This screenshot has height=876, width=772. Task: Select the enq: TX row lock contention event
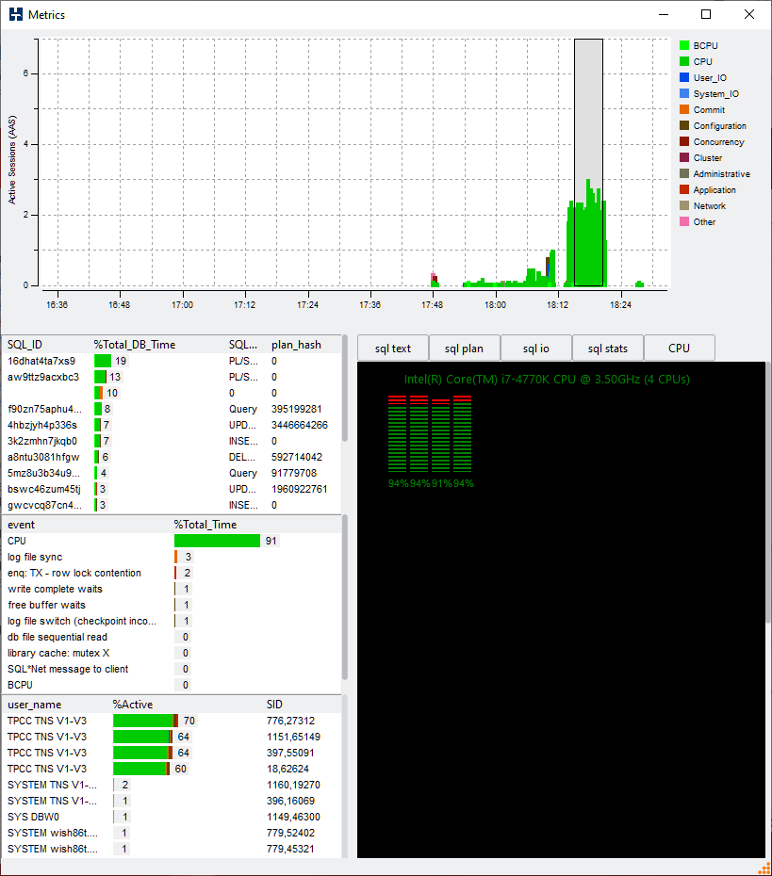coord(74,573)
